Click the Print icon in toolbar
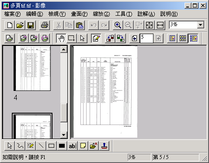Image resolution: width=209 pixels, height=163 pixels. (45, 25)
